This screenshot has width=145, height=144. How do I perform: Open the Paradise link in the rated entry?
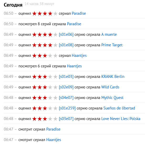coord(79,13)
